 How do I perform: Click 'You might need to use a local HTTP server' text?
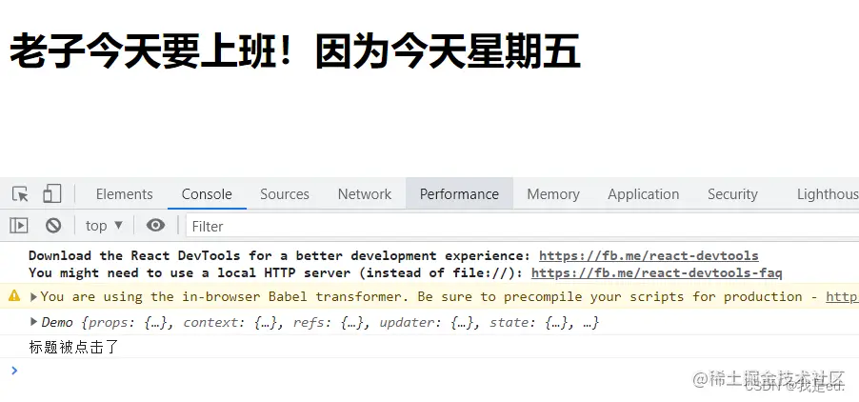275,272
